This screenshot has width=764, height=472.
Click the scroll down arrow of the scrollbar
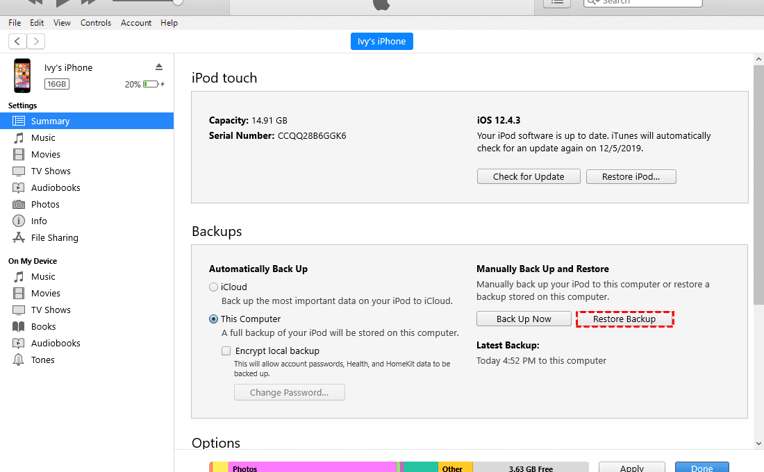click(758, 443)
